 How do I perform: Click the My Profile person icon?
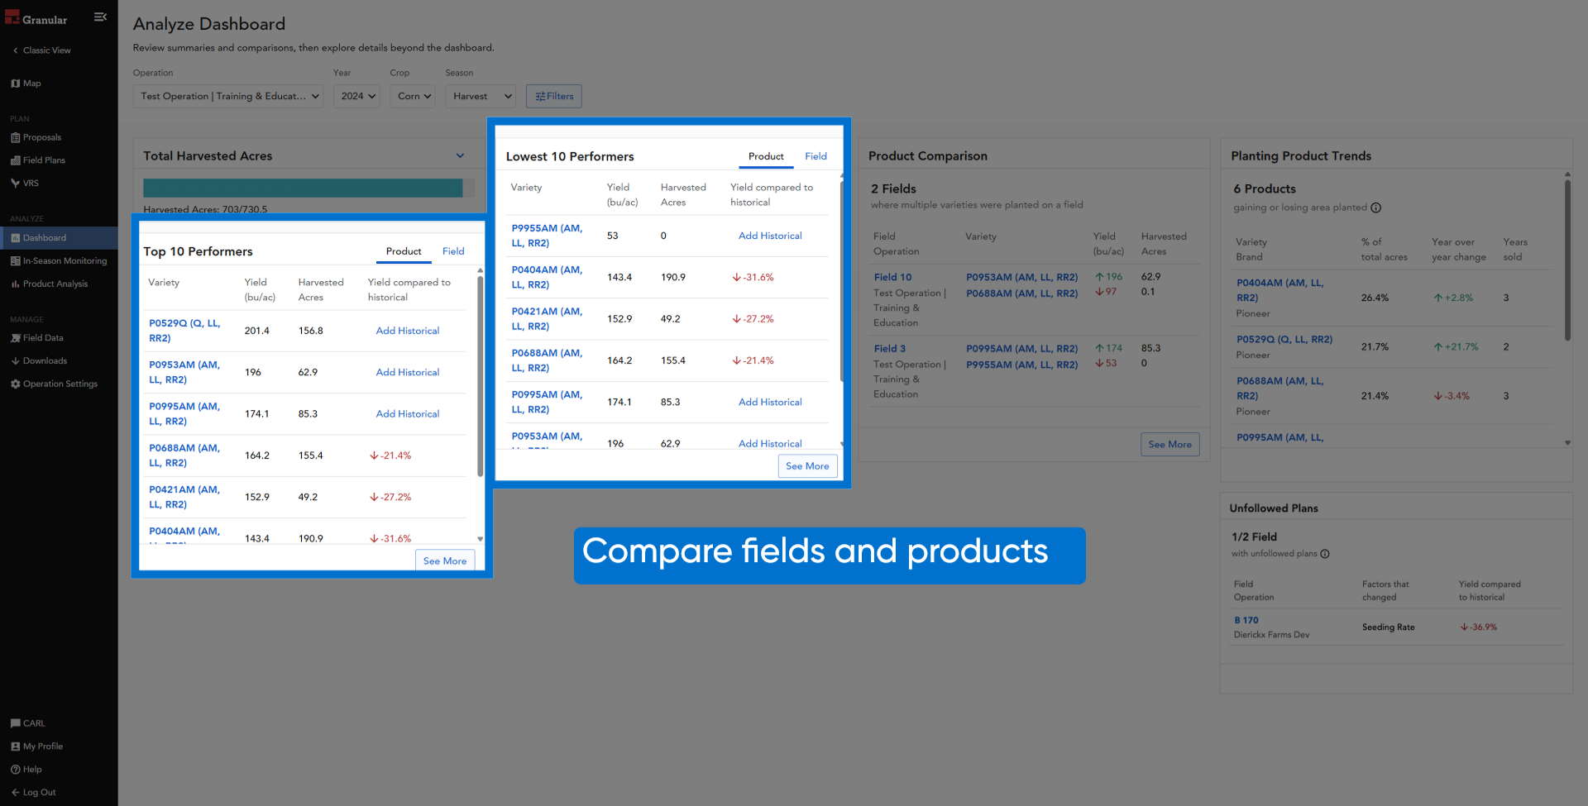(x=15, y=746)
